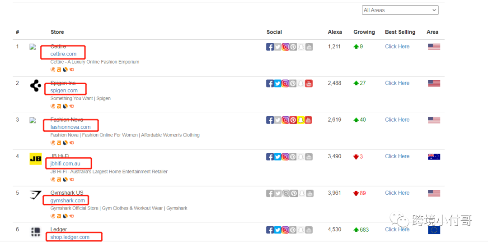Click the Alexa 'a' icon under Cettire

tap(59, 69)
